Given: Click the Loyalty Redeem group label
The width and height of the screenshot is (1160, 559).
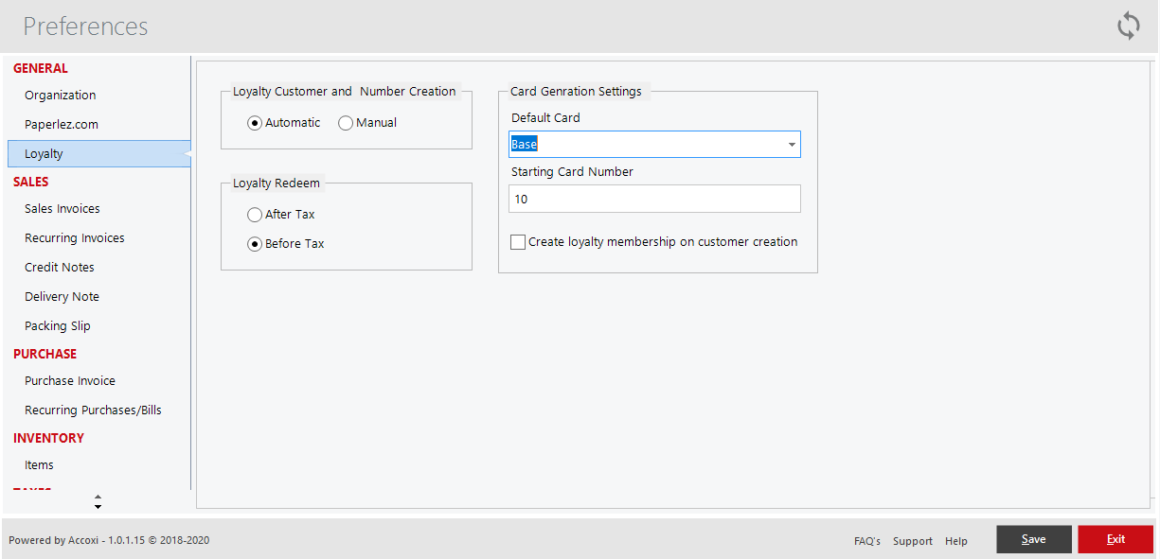Looking at the screenshot, I should pyautogui.click(x=277, y=183).
